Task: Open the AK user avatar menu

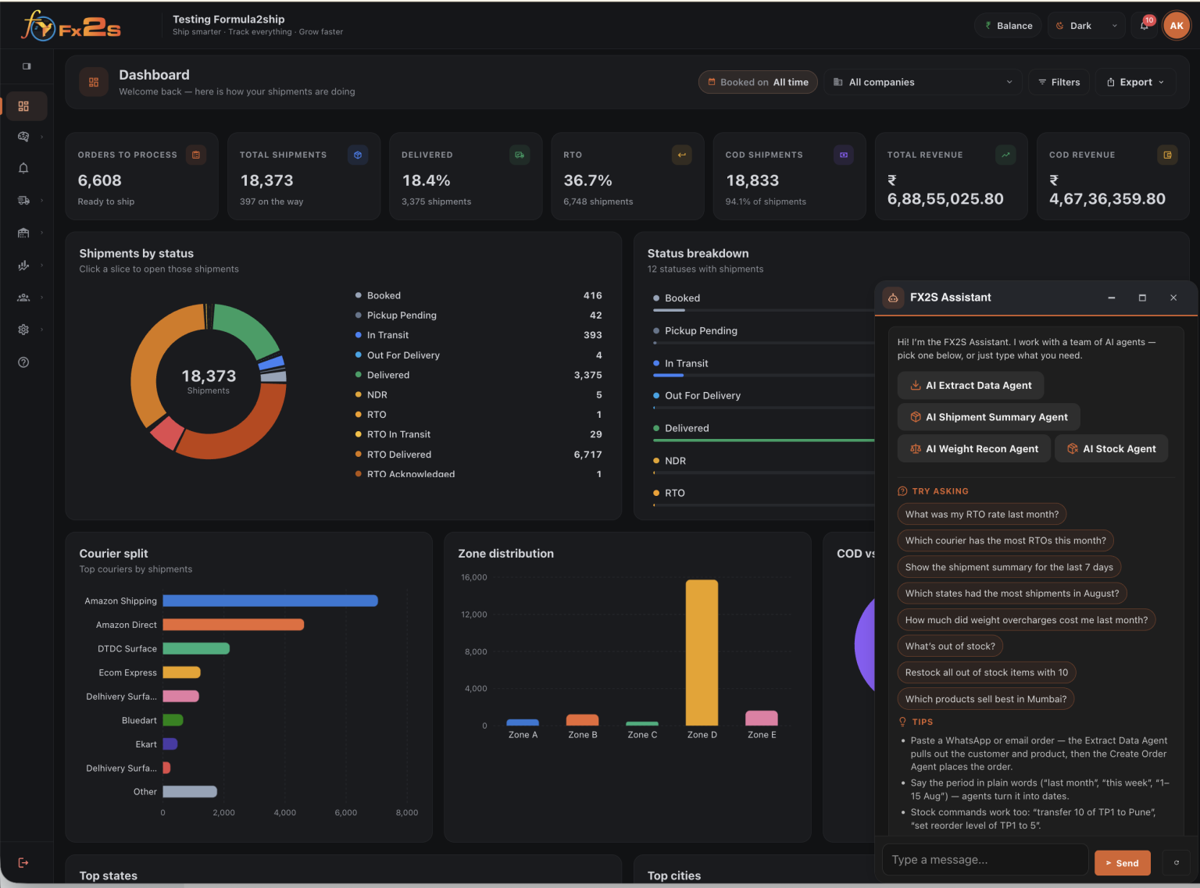Action: 1177,26
